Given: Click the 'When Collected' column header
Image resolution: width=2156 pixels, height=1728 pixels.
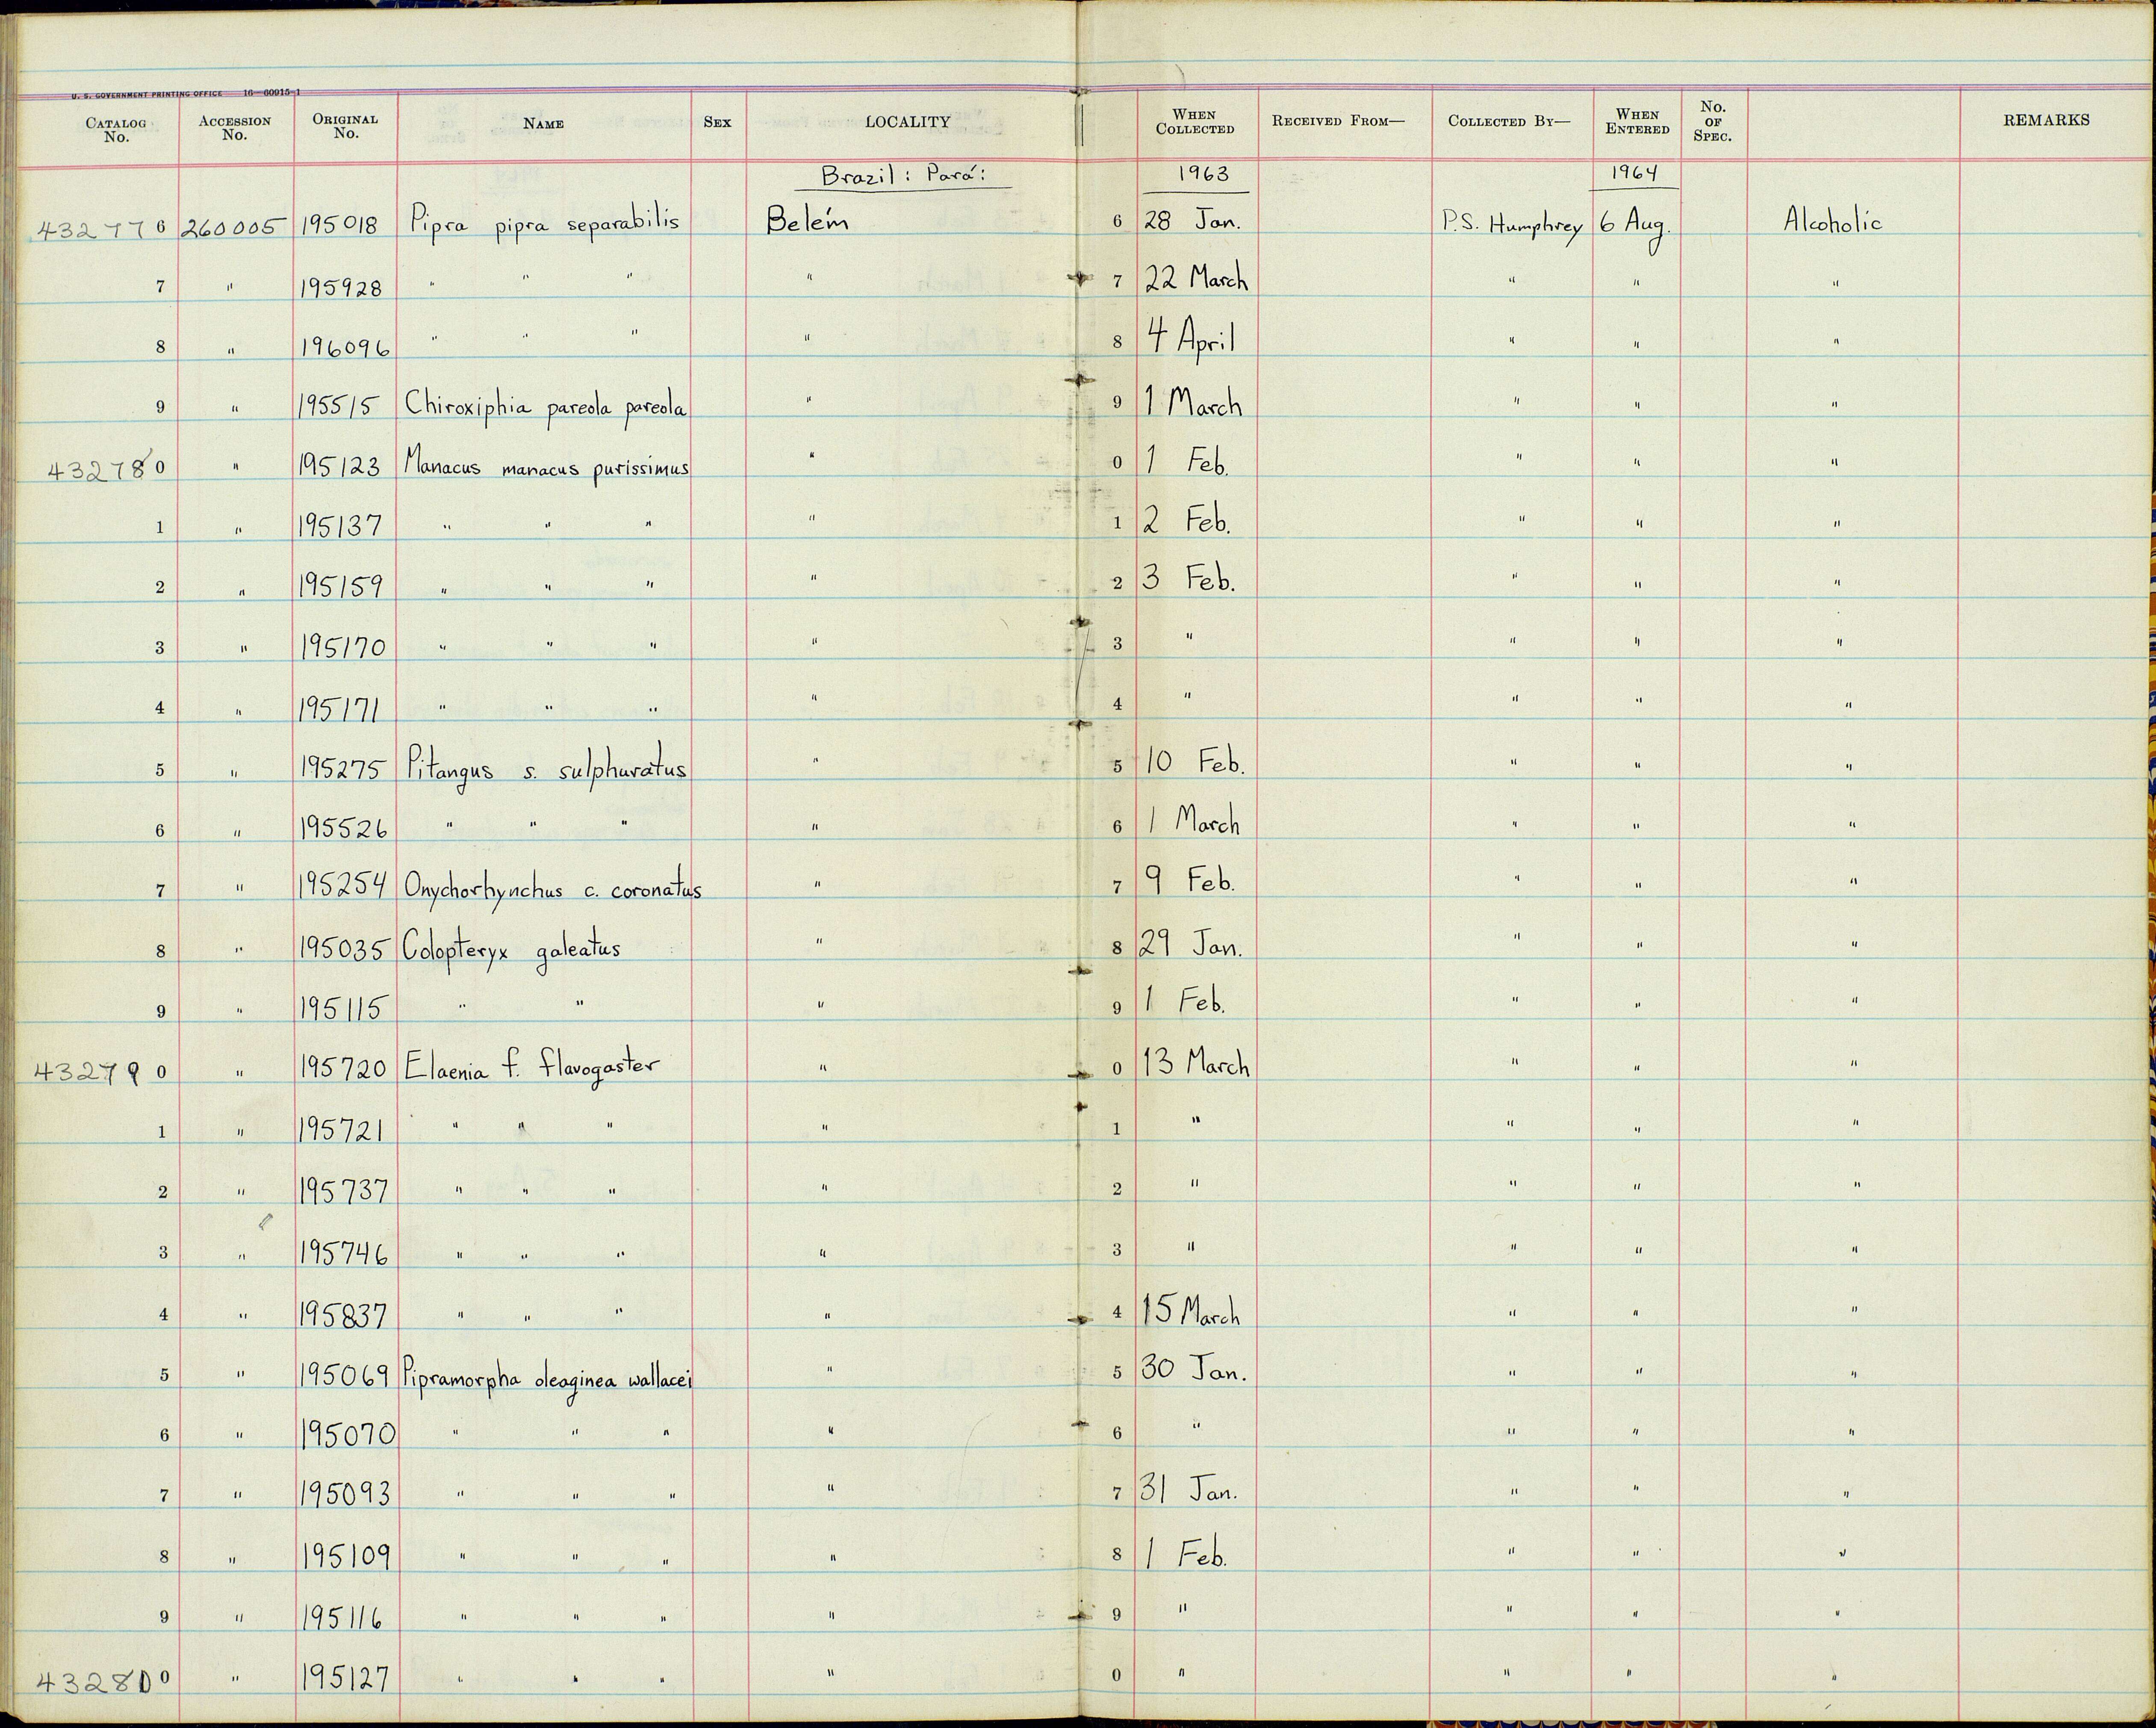Looking at the screenshot, I should coord(1195,122).
